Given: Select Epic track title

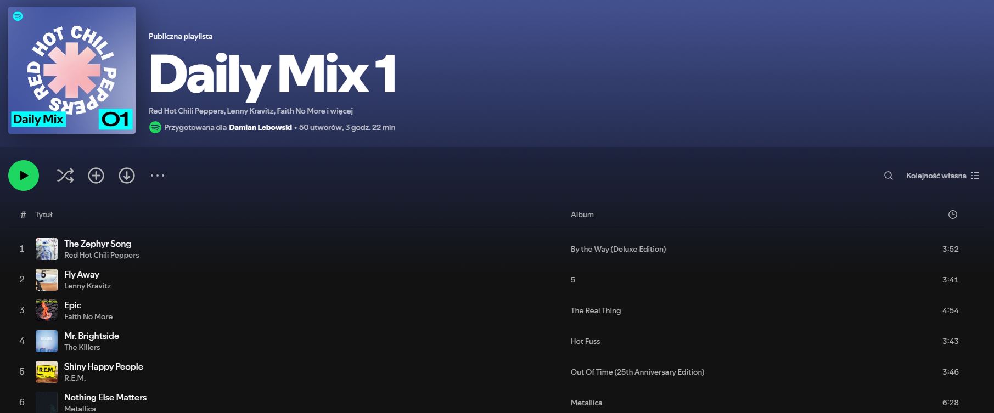Looking at the screenshot, I should point(72,305).
